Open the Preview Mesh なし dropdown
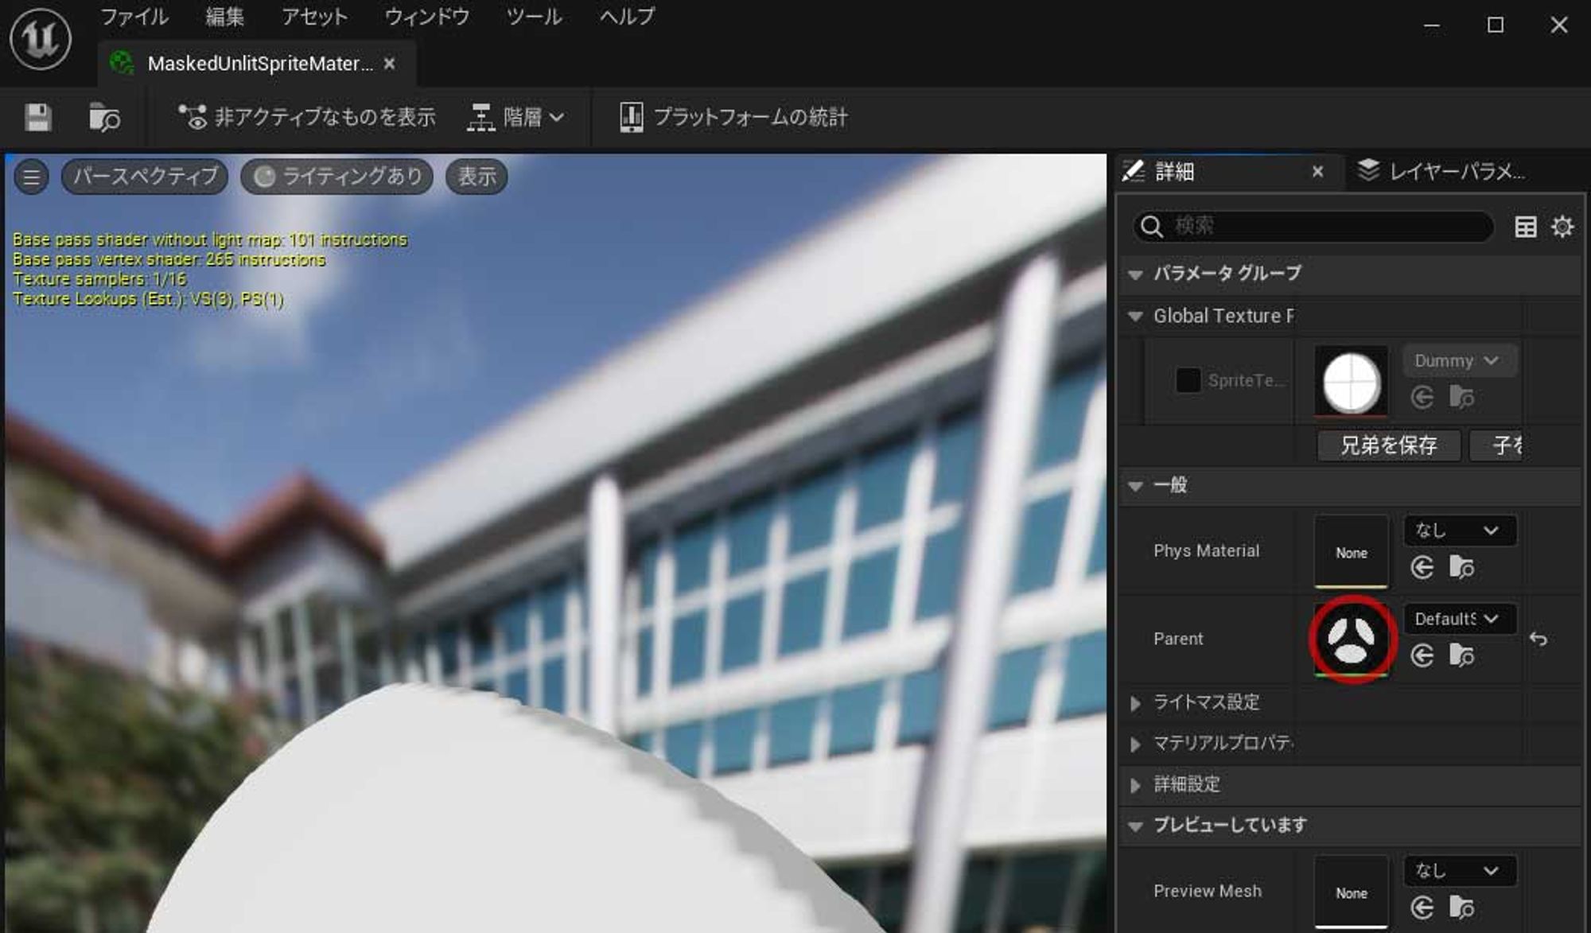1591x933 pixels. pyautogui.click(x=1460, y=871)
